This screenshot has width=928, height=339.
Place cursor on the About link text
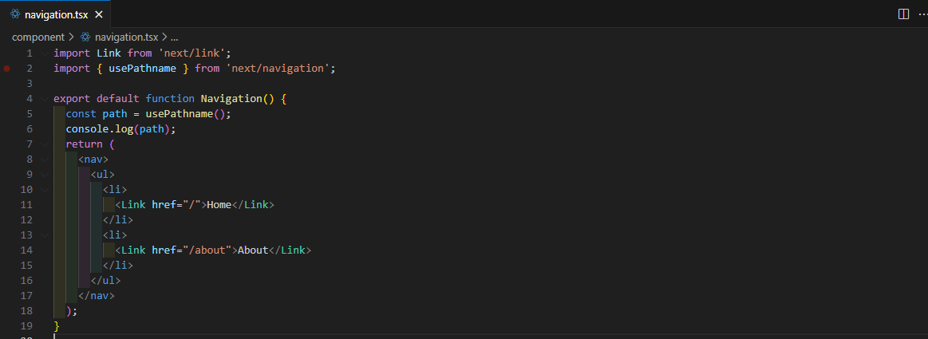point(253,250)
